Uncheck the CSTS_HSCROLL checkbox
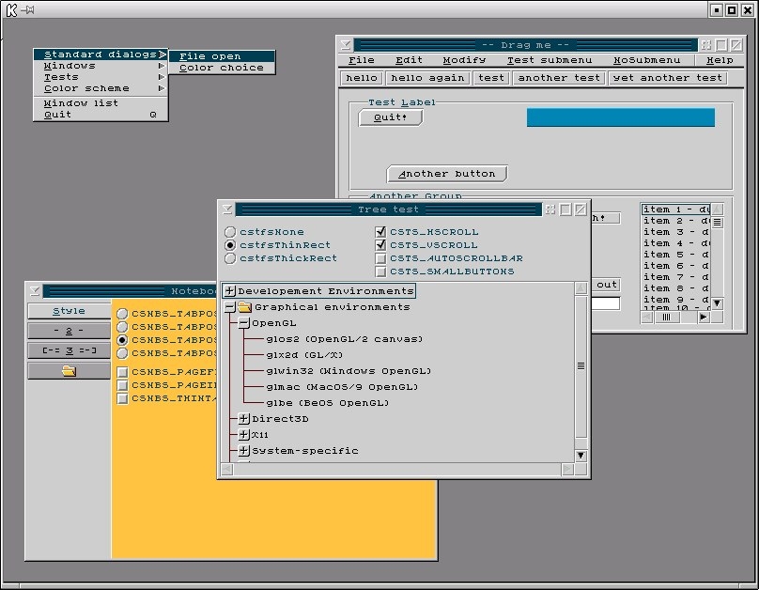 tap(380, 232)
